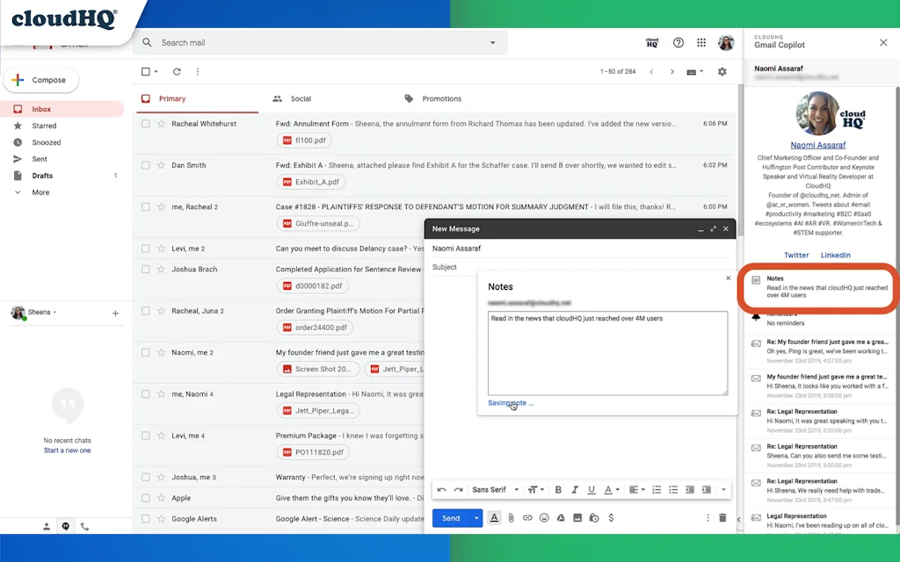Insert a file from Google Drive
This screenshot has width=900, height=562.
coord(562,517)
